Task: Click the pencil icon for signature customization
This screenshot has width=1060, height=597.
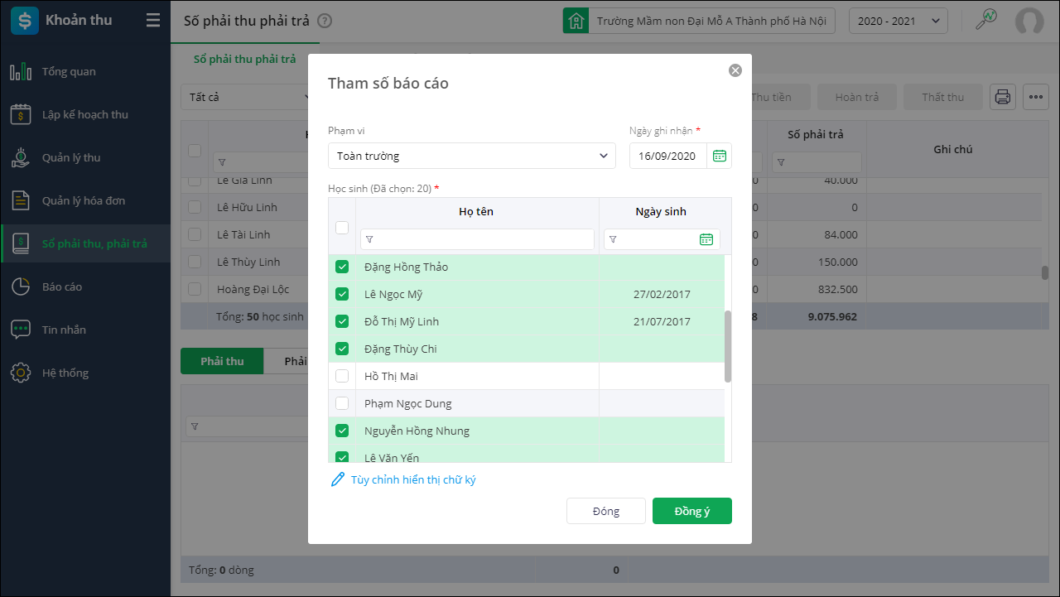Action: [x=337, y=479]
